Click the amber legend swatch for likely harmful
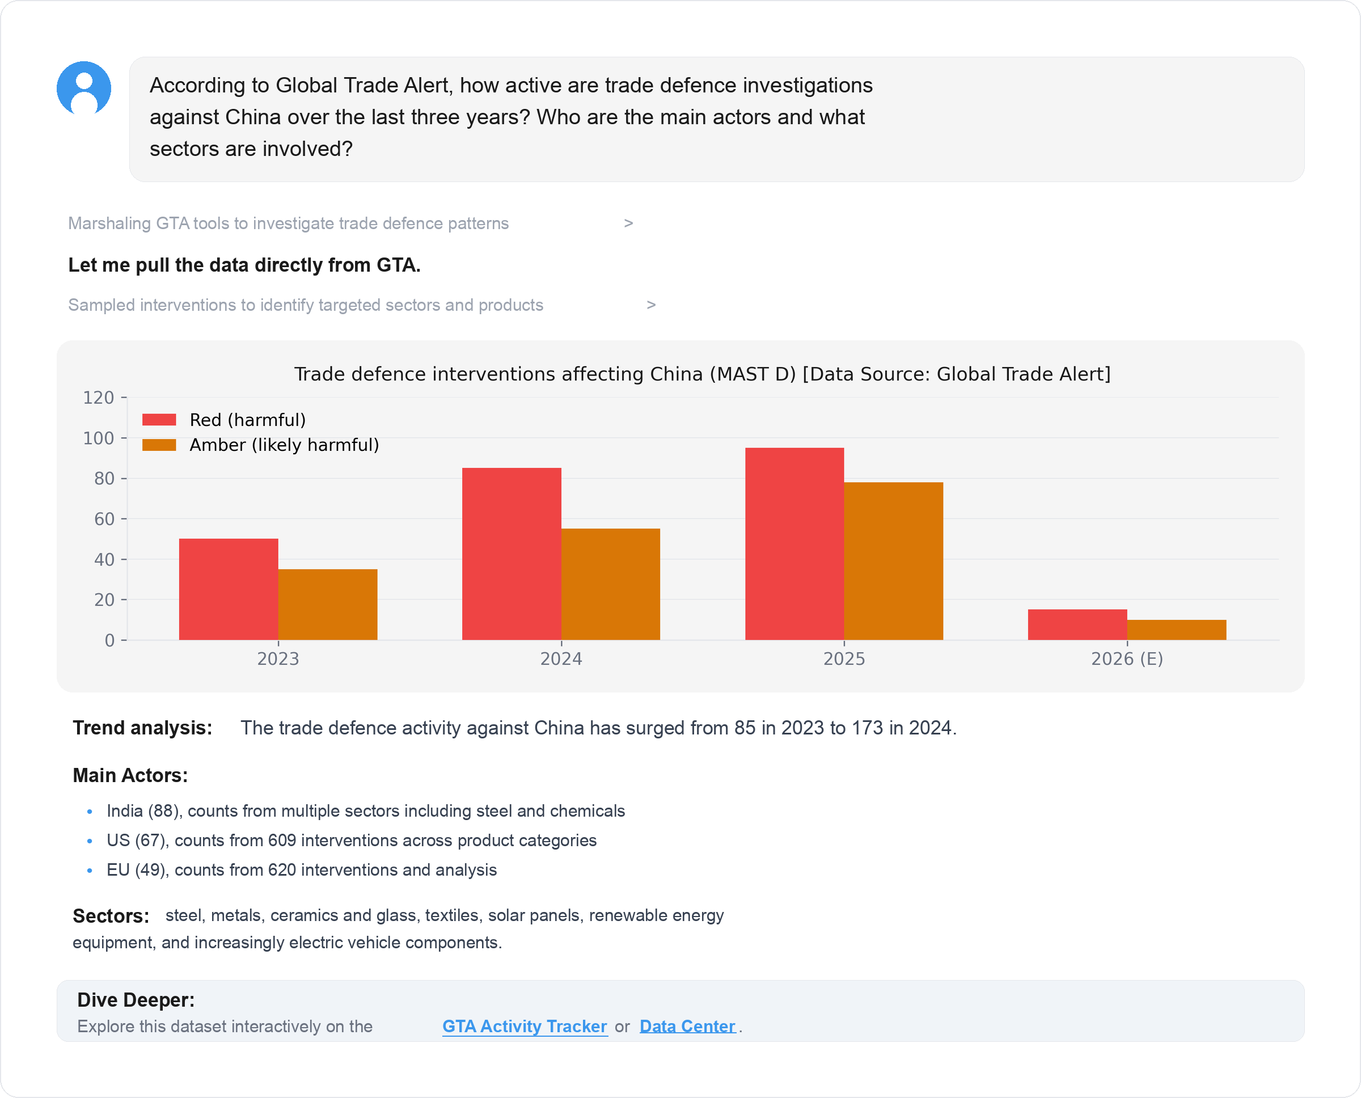This screenshot has width=1361, height=1098. coord(159,445)
